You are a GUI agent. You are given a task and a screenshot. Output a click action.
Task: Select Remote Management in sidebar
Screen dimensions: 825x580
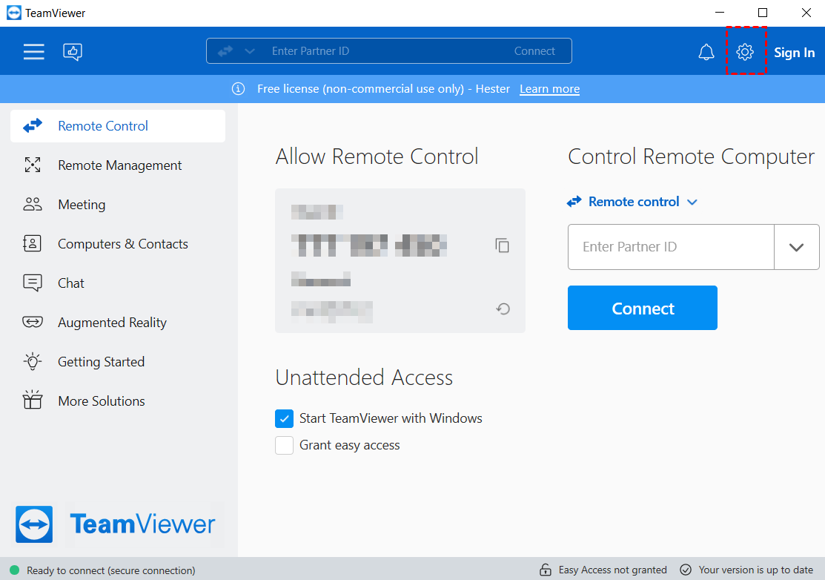click(x=119, y=165)
